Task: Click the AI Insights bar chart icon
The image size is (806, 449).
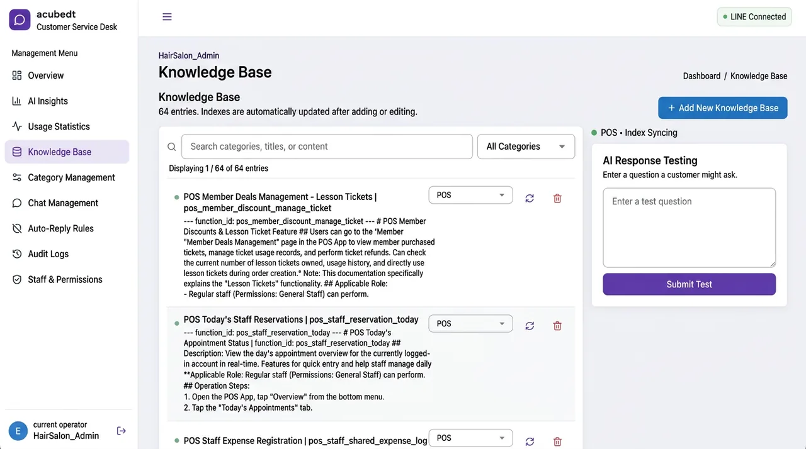Action: coord(17,101)
